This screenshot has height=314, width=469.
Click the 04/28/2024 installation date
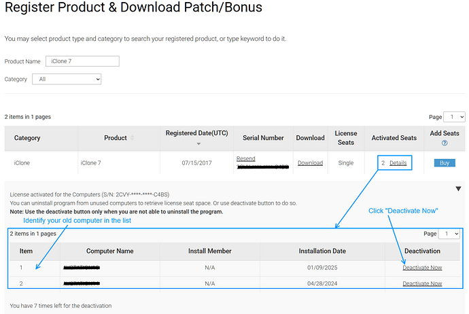click(322, 283)
